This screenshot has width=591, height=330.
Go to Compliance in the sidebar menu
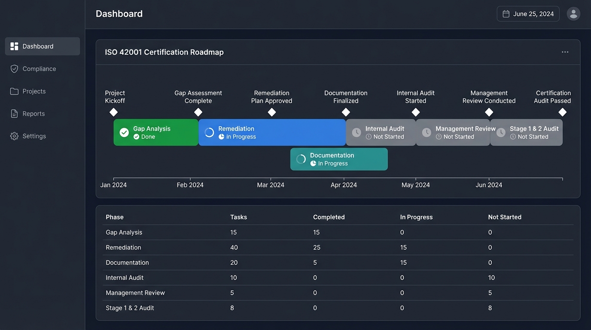tap(39, 69)
